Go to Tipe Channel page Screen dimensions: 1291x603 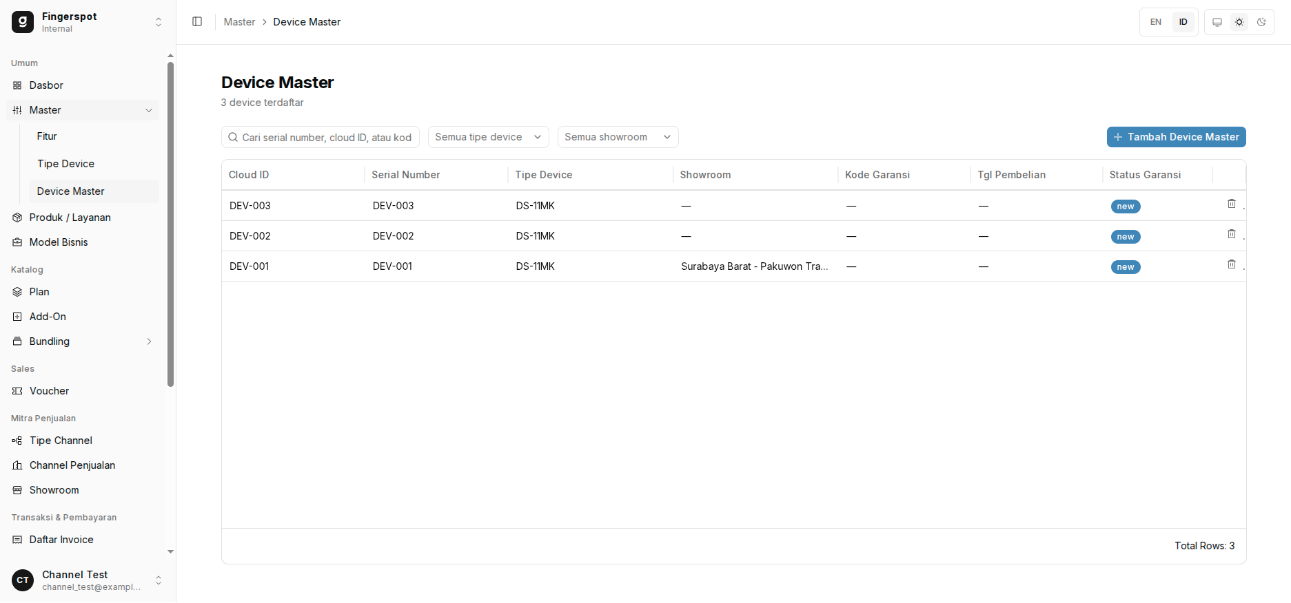point(83,441)
